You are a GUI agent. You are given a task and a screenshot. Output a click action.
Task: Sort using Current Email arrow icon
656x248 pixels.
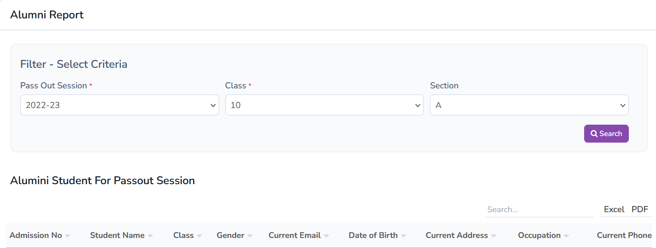click(x=326, y=236)
